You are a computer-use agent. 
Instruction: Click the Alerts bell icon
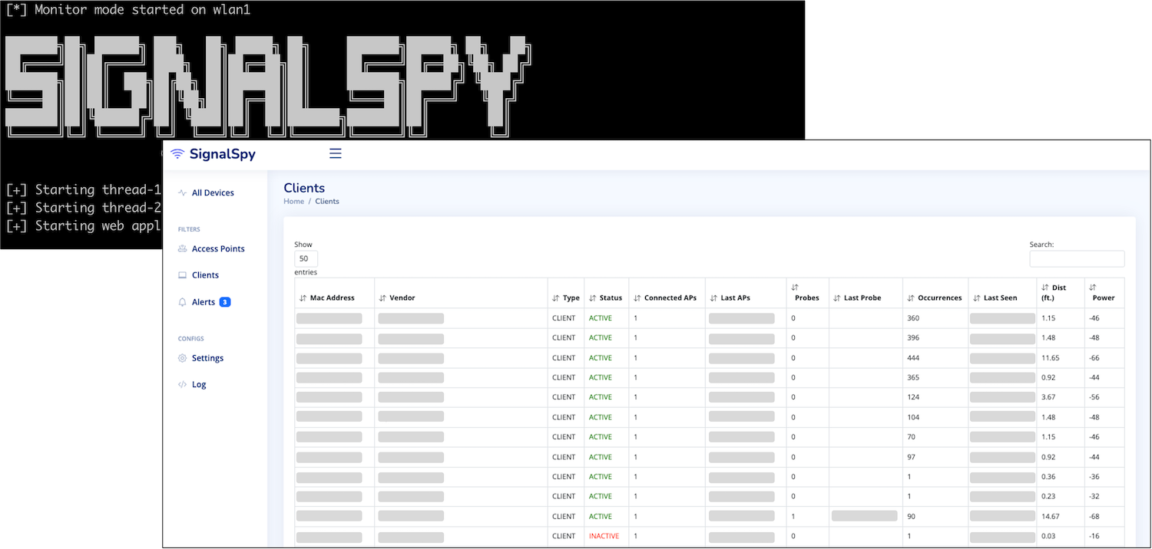click(x=182, y=302)
